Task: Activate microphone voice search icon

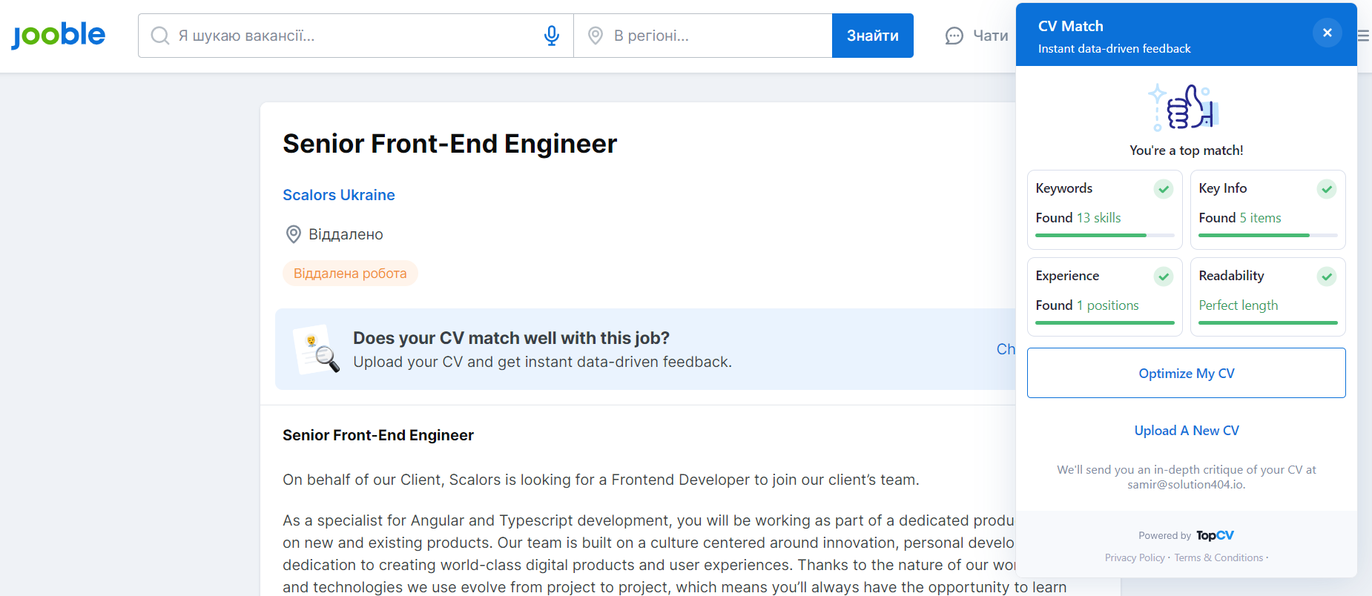Action: 551,36
